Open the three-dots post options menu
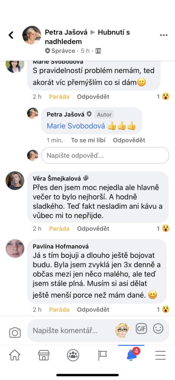 (x=164, y=35)
